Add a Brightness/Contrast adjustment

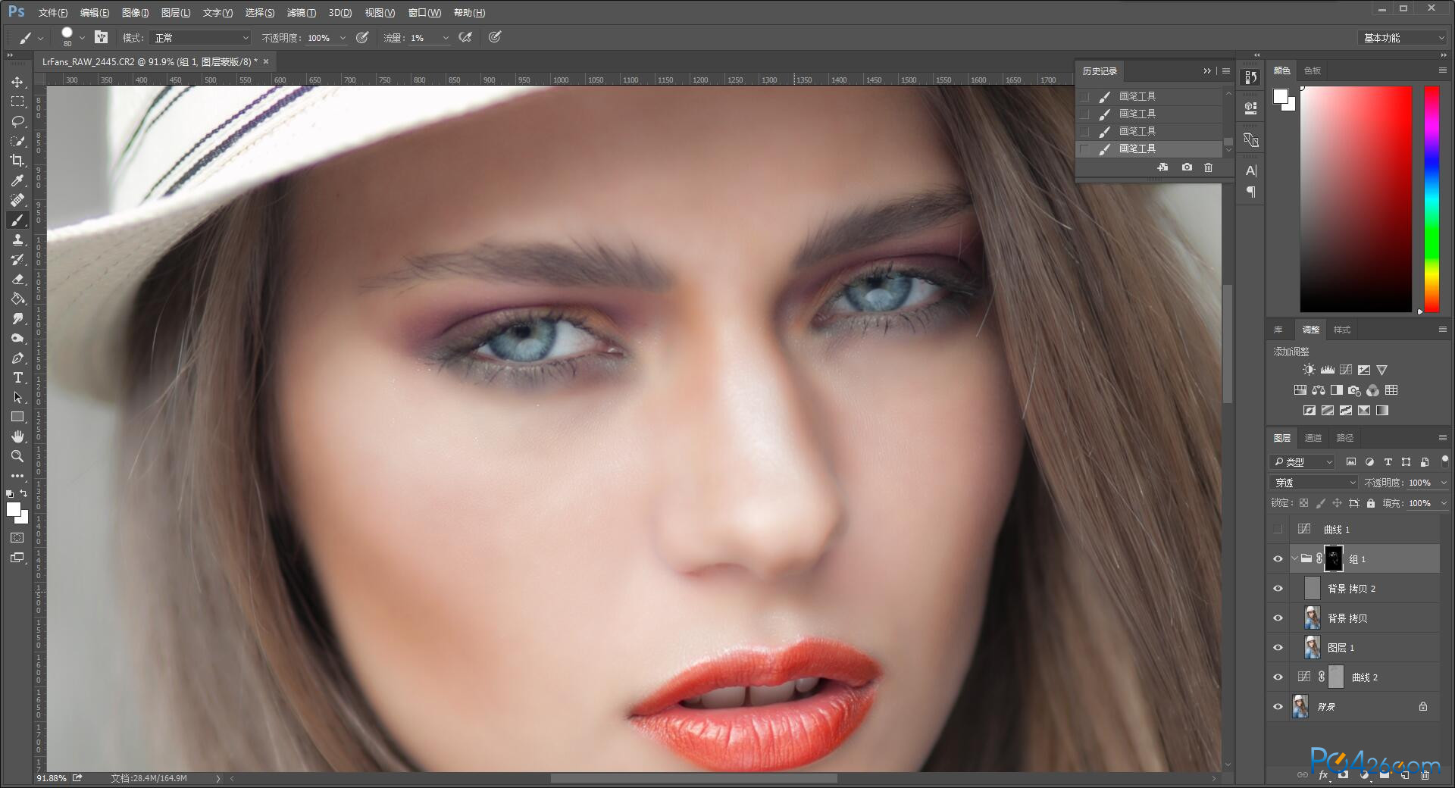pyautogui.click(x=1309, y=370)
